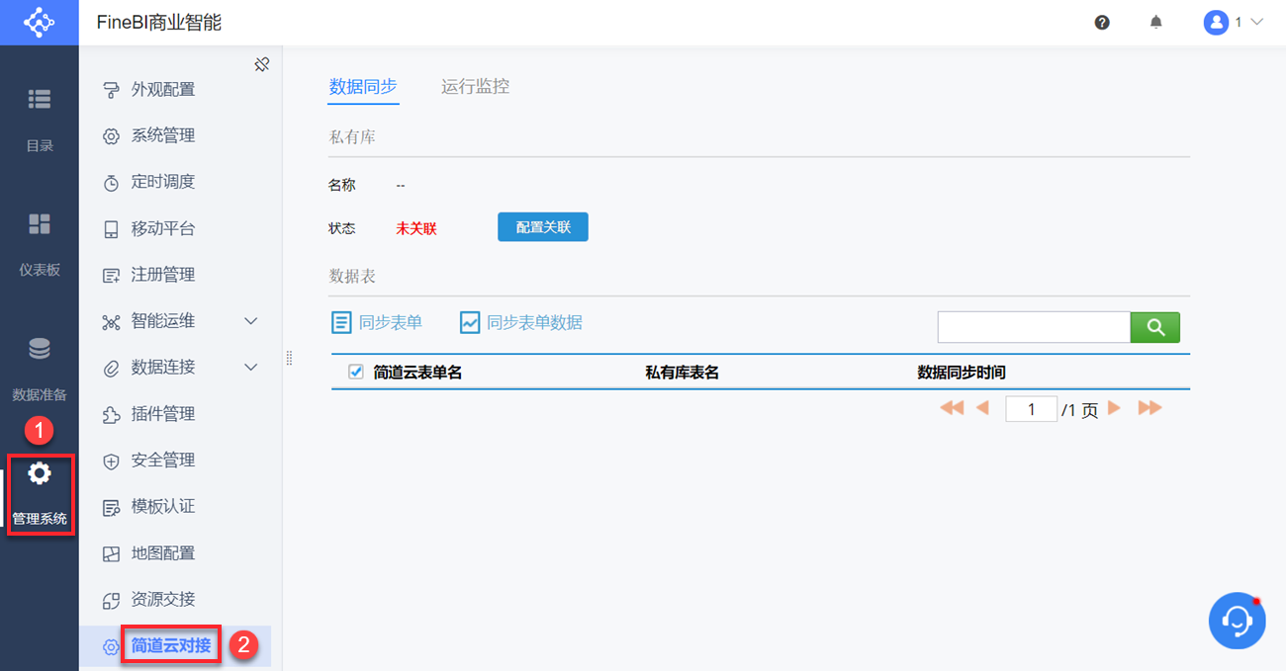This screenshot has height=671, width=1286.
Task: Go to first page arrow
Action: click(952, 407)
